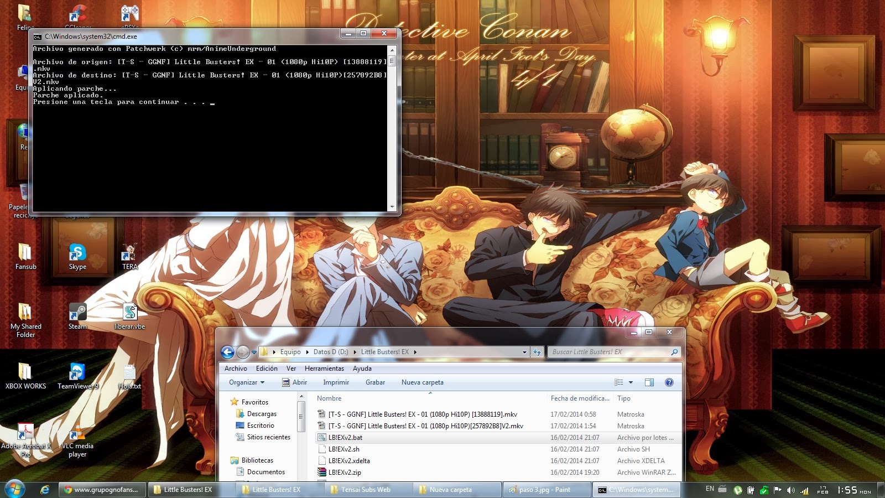Open the Steam desktop shortcut
This screenshot has width=885, height=498.
[x=77, y=317]
